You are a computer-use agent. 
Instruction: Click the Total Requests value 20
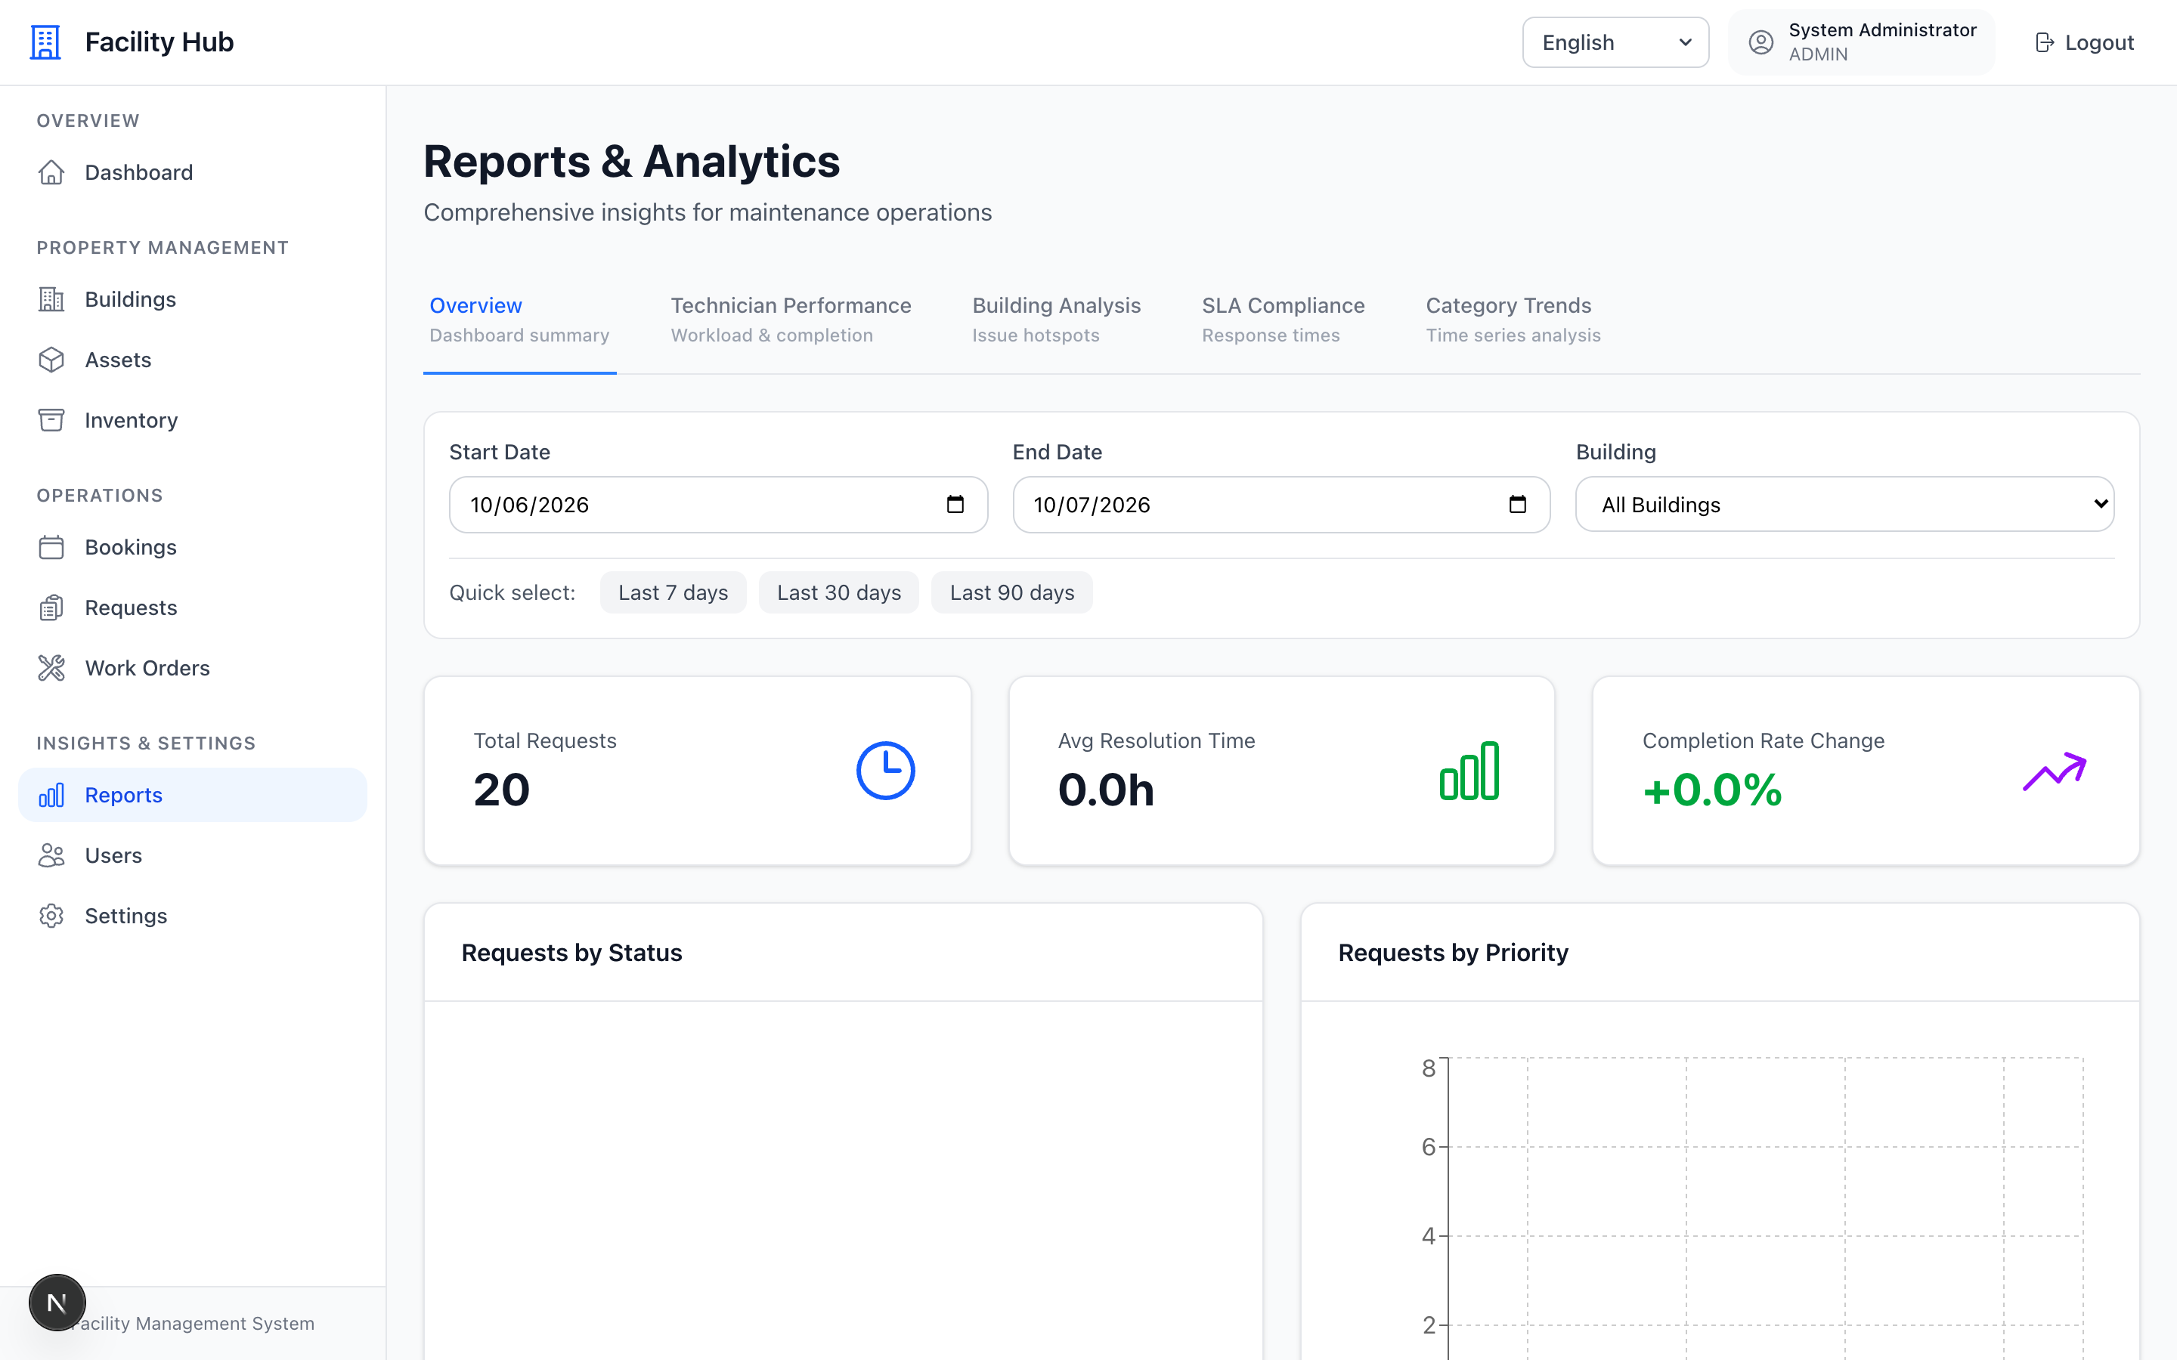(x=502, y=790)
